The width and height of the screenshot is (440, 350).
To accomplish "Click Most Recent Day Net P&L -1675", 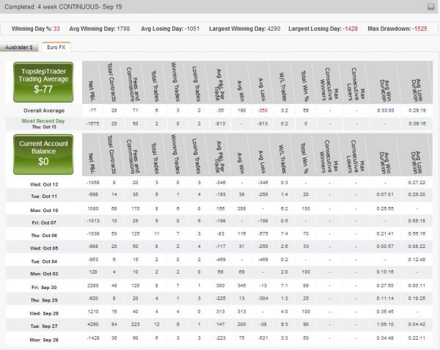I will tap(92, 123).
